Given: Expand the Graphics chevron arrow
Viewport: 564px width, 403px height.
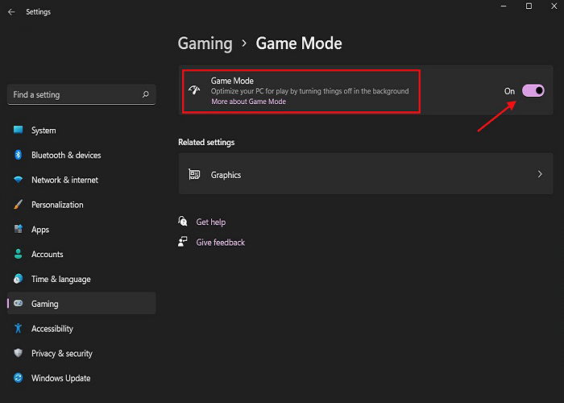Looking at the screenshot, I should (x=540, y=174).
